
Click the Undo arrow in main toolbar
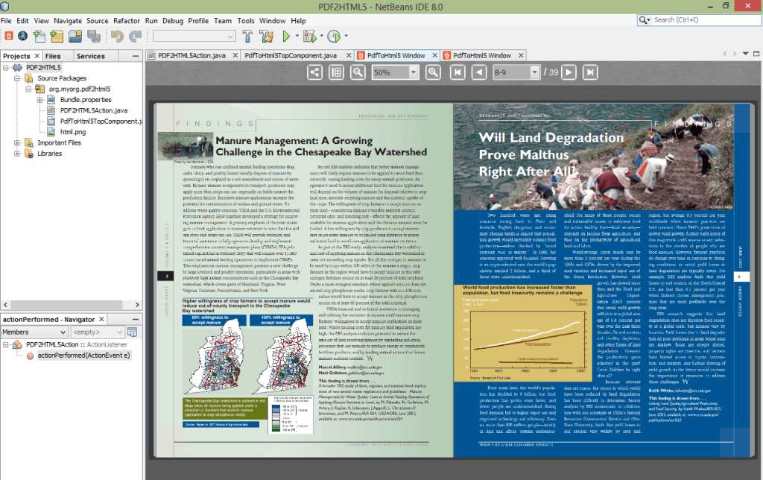pyautogui.click(x=117, y=36)
